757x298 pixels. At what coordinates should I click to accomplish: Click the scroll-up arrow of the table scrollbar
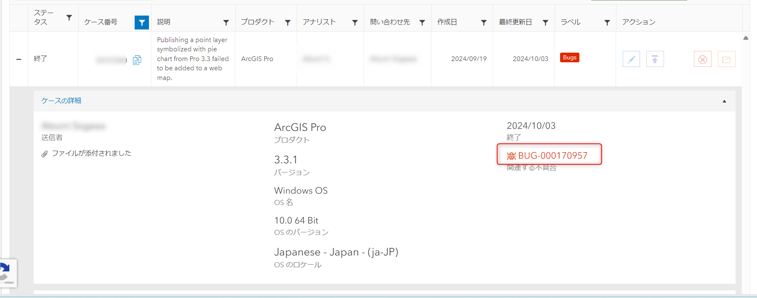pos(746,38)
